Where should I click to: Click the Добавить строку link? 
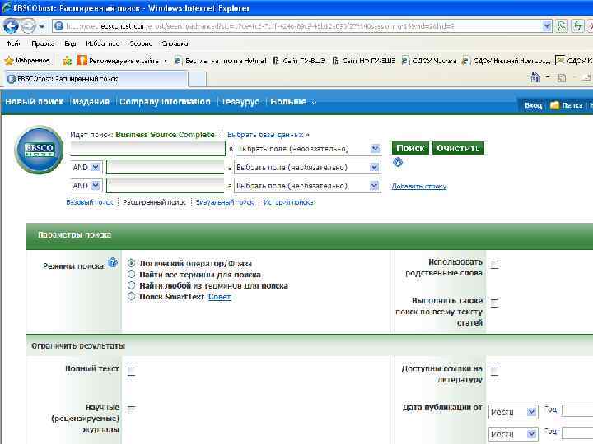coord(419,186)
